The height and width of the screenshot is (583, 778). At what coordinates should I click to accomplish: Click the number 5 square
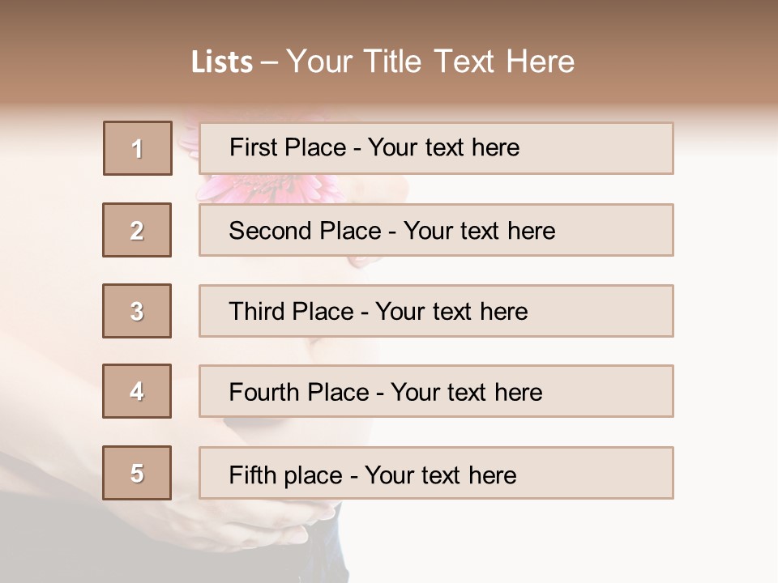[137, 473]
